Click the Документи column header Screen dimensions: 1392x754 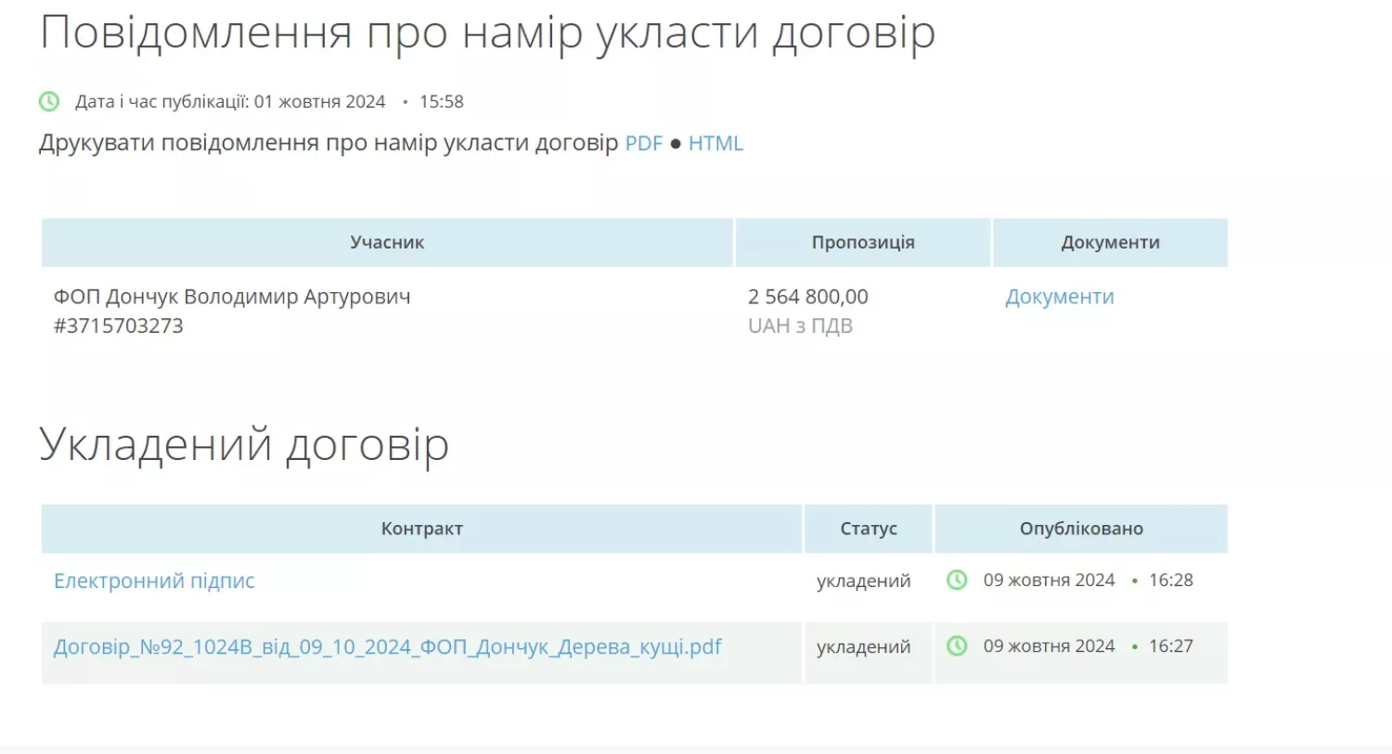[x=1111, y=243]
